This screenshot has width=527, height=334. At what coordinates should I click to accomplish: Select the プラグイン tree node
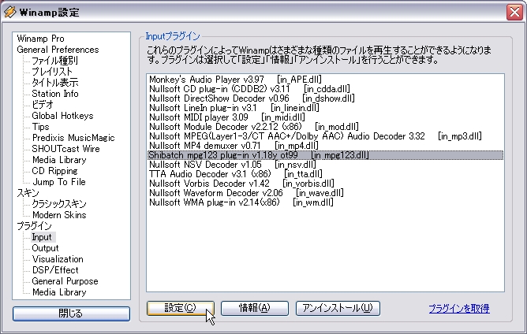coord(34,226)
